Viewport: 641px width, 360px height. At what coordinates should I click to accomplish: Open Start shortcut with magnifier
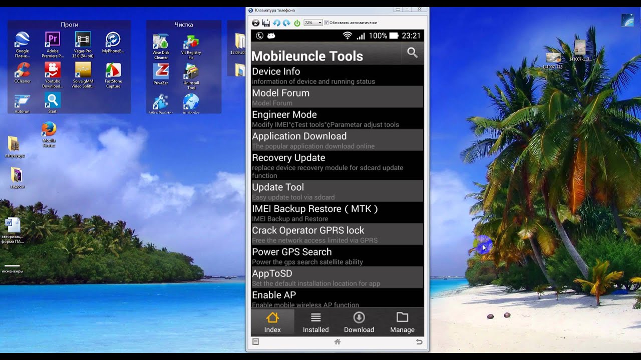click(x=52, y=103)
